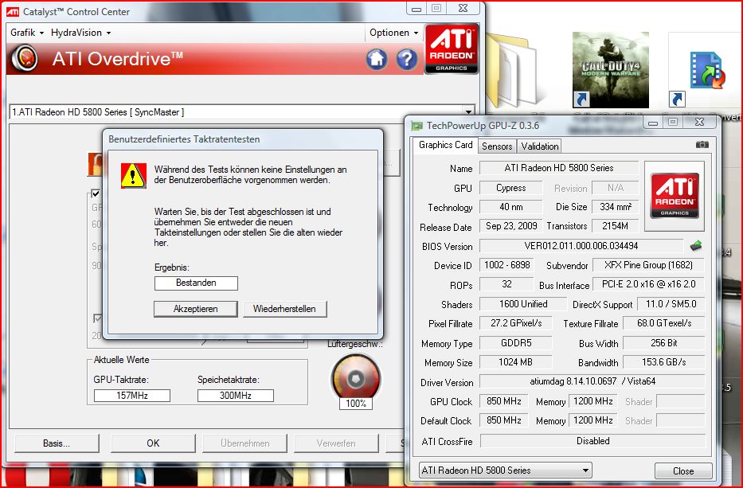
Task: Click the Cypress GPU value
Action: point(510,188)
